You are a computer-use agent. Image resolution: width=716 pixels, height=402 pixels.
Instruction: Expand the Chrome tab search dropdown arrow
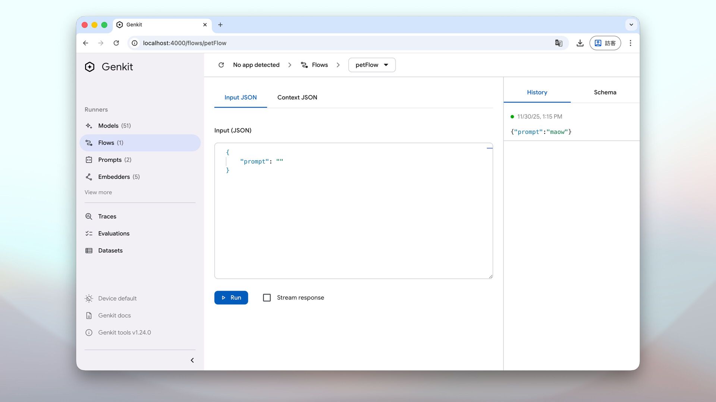[x=631, y=25]
